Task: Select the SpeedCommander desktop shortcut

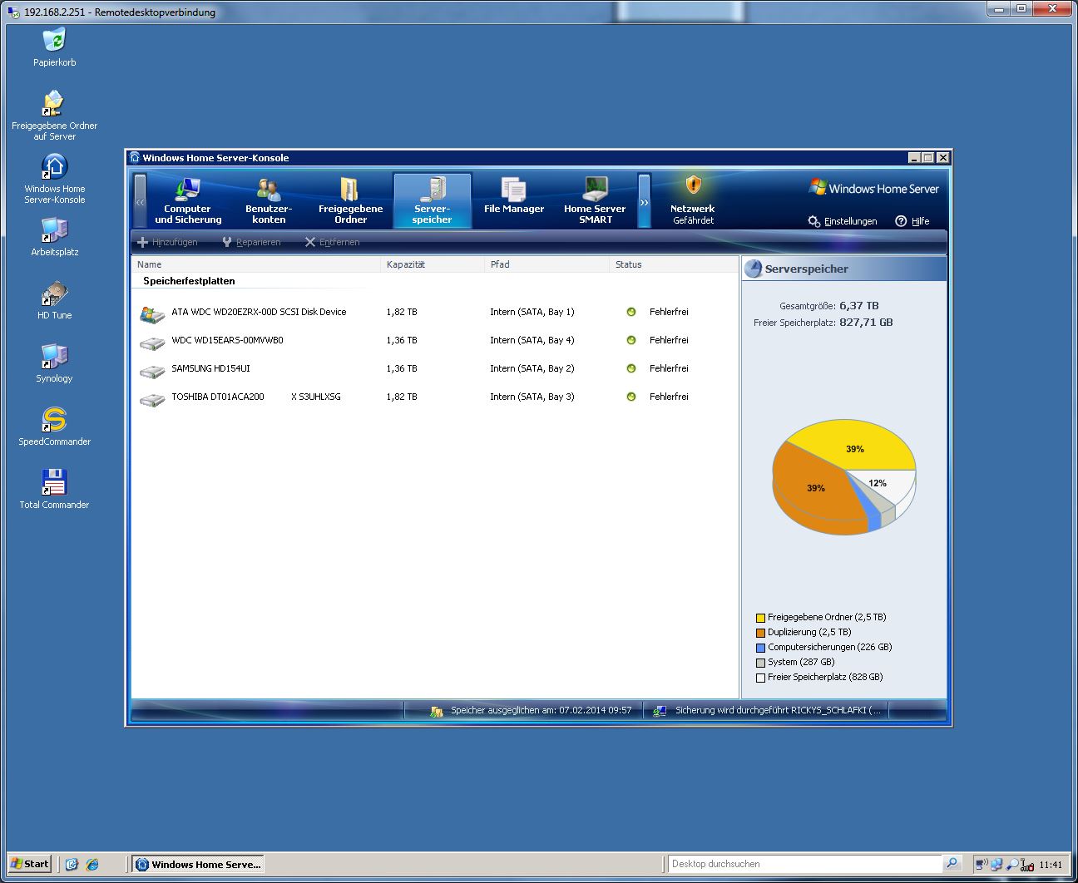Action: (x=54, y=426)
